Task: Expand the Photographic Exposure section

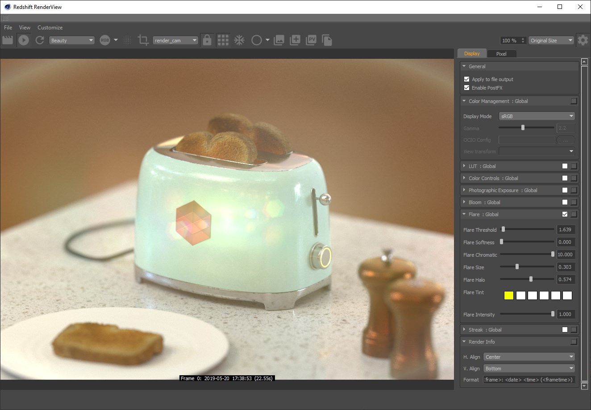Action: [464, 190]
